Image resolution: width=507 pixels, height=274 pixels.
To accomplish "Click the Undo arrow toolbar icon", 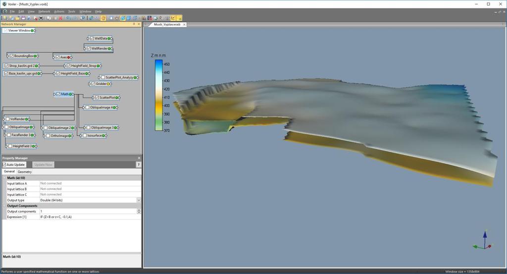I will [68, 18].
